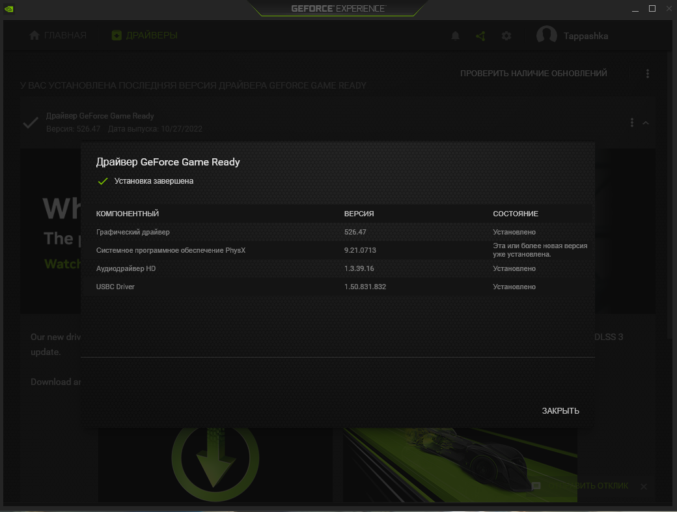677x512 pixels.
Task: Click the Tappashka username
Action: point(585,36)
